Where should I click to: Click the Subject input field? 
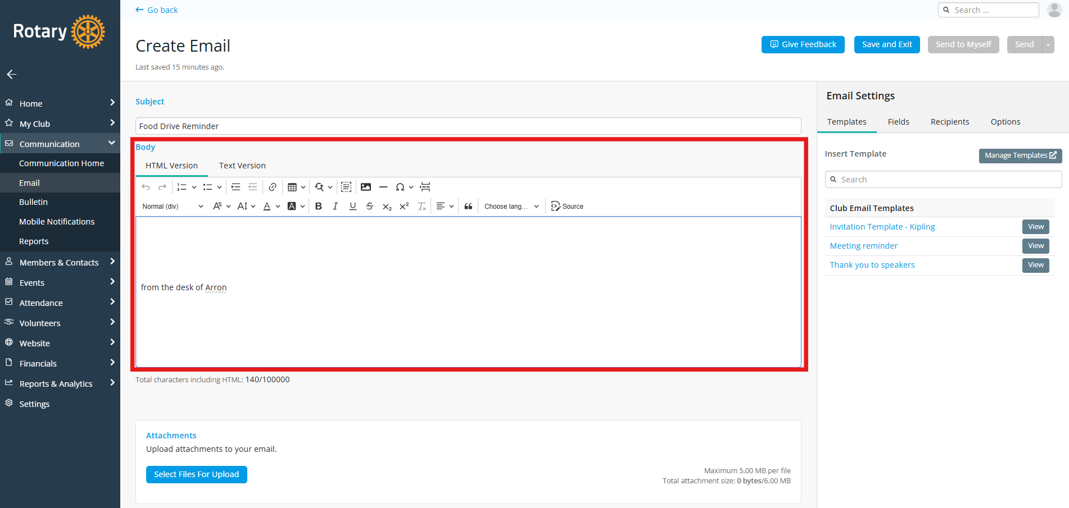point(468,126)
